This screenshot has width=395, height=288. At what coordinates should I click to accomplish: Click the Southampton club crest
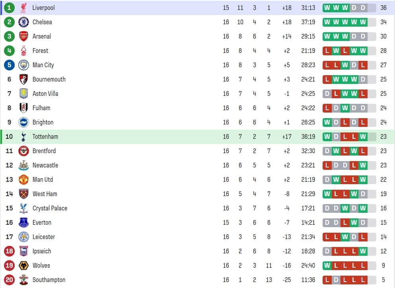point(23,280)
